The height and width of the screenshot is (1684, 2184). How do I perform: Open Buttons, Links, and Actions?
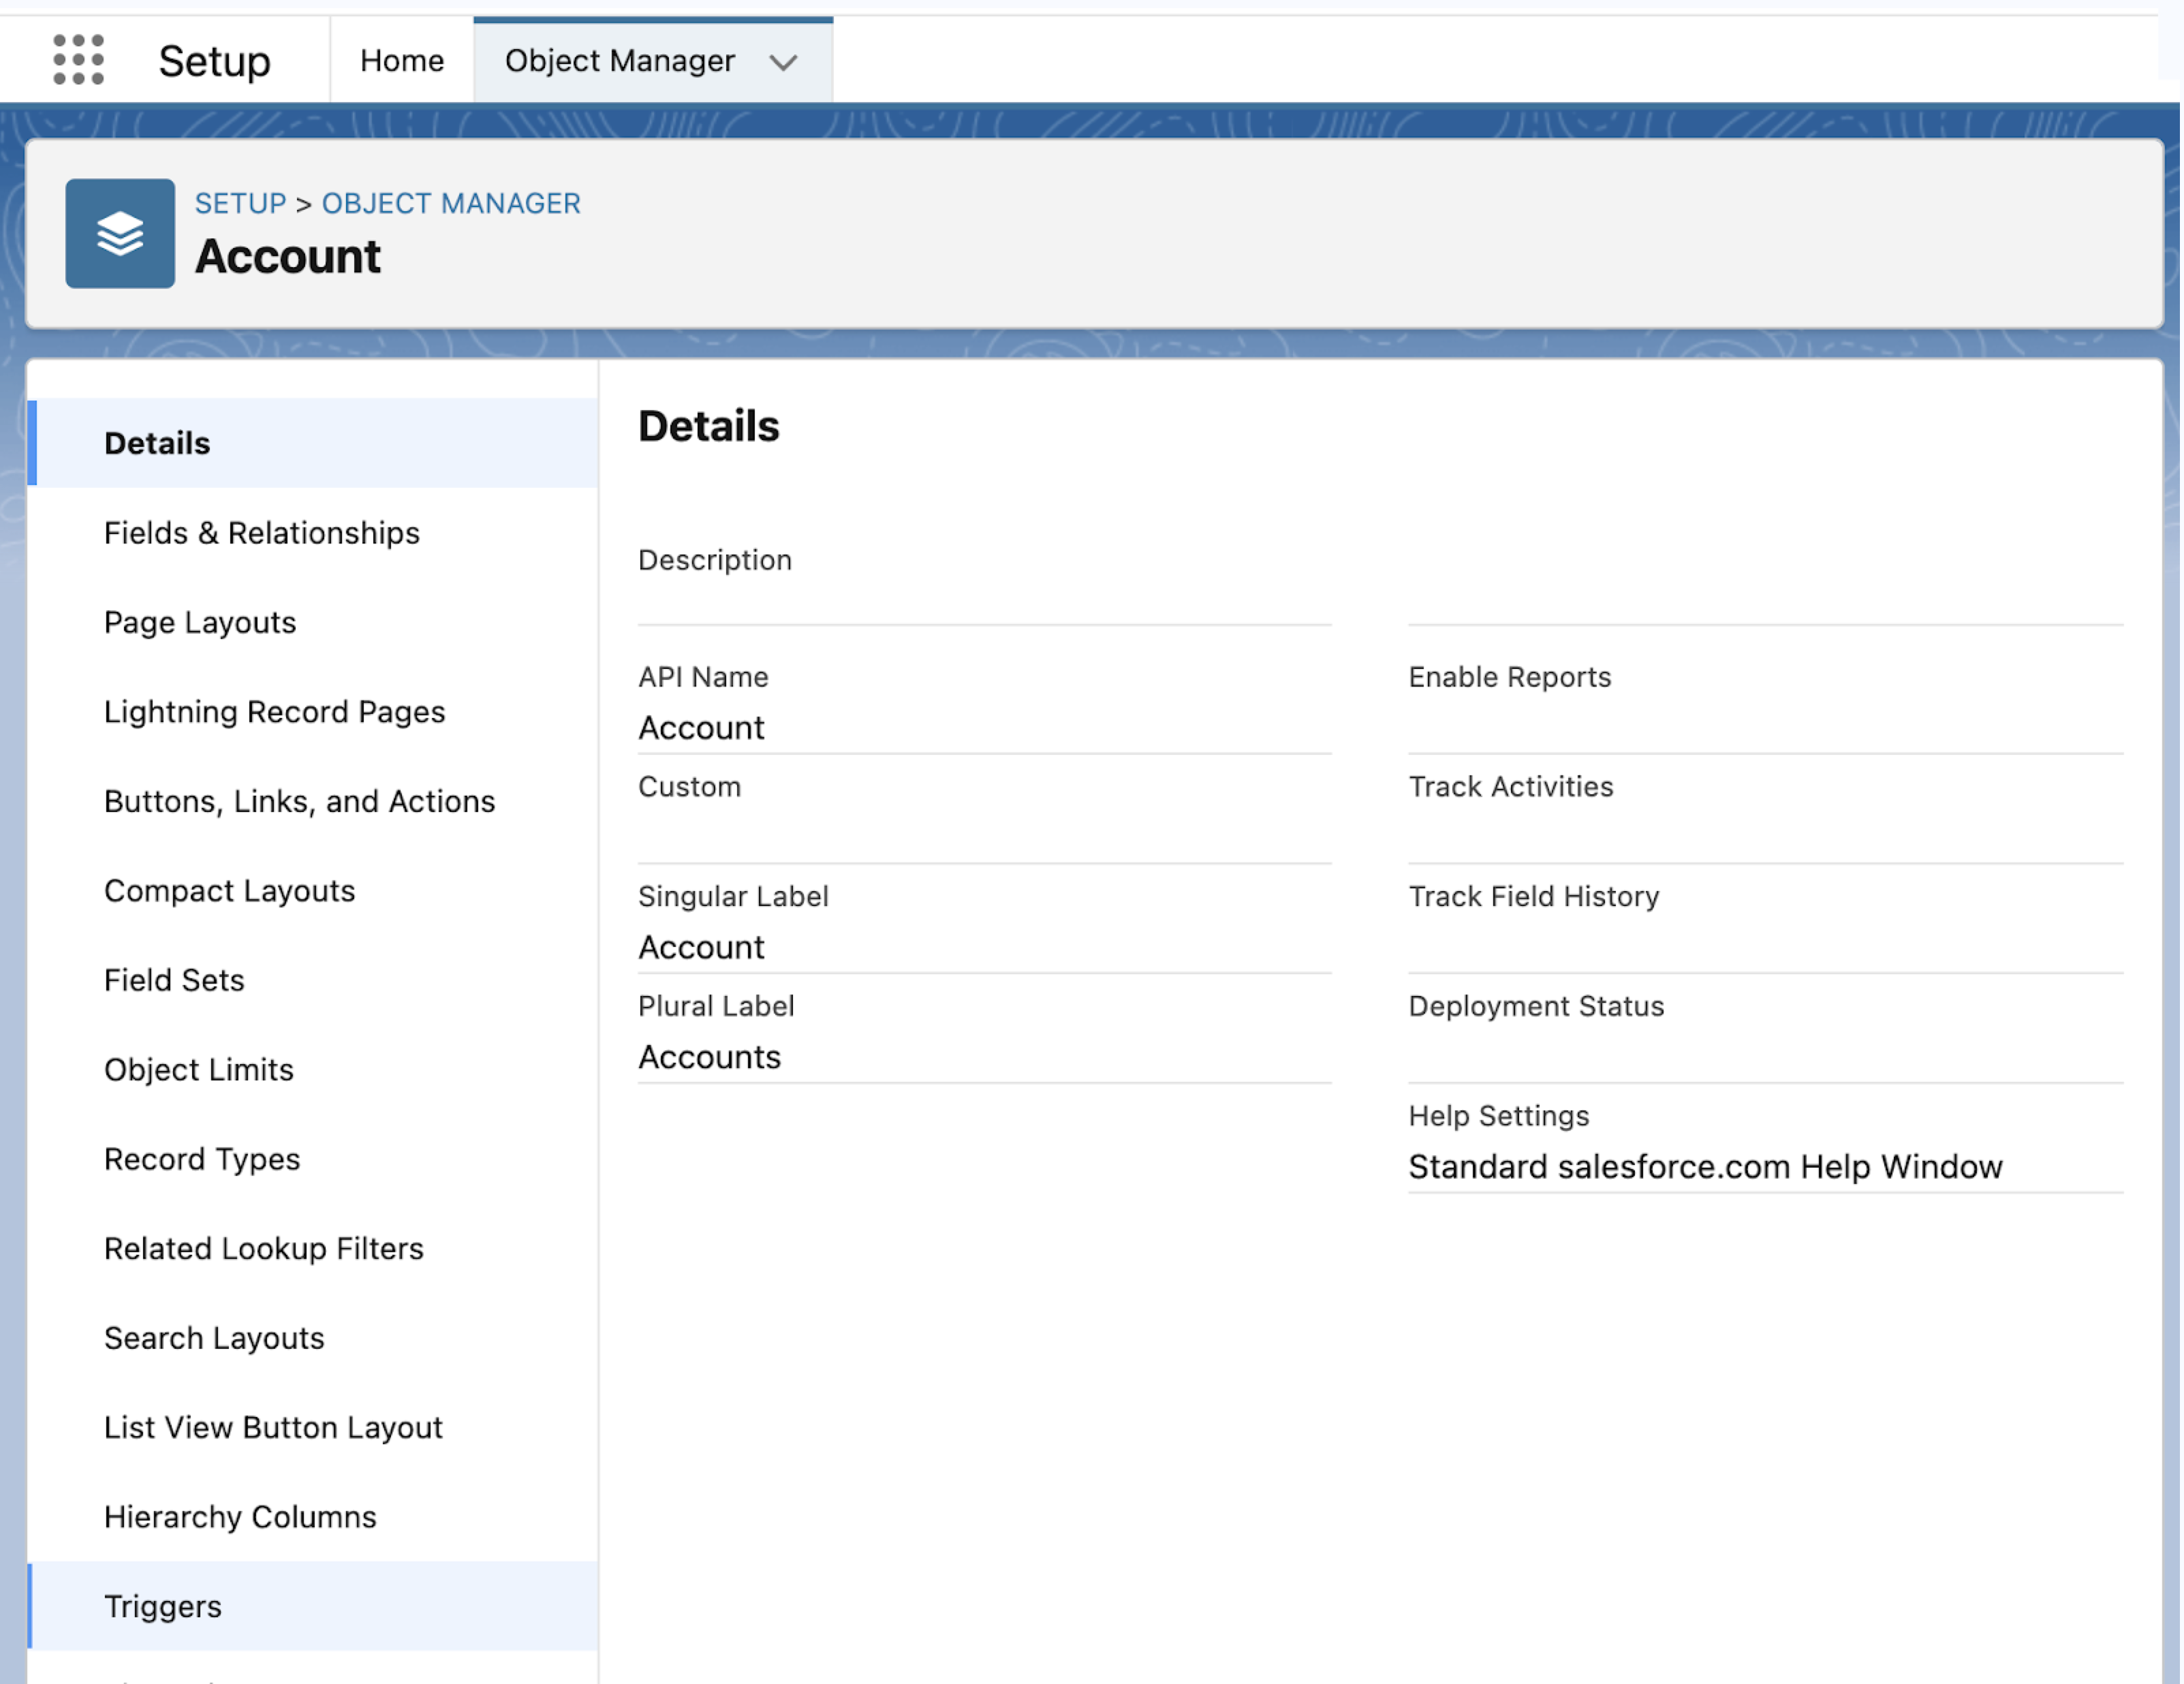[x=313, y=801]
